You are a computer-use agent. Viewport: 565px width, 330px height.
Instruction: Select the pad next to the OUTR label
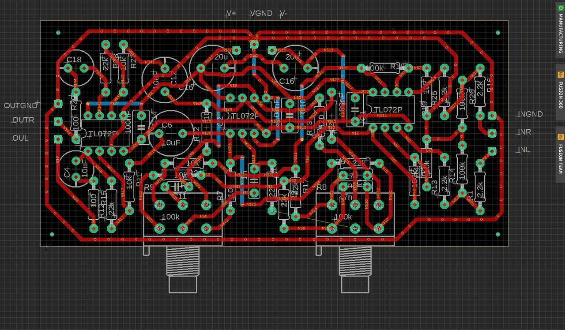pyautogui.click(x=58, y=121)
